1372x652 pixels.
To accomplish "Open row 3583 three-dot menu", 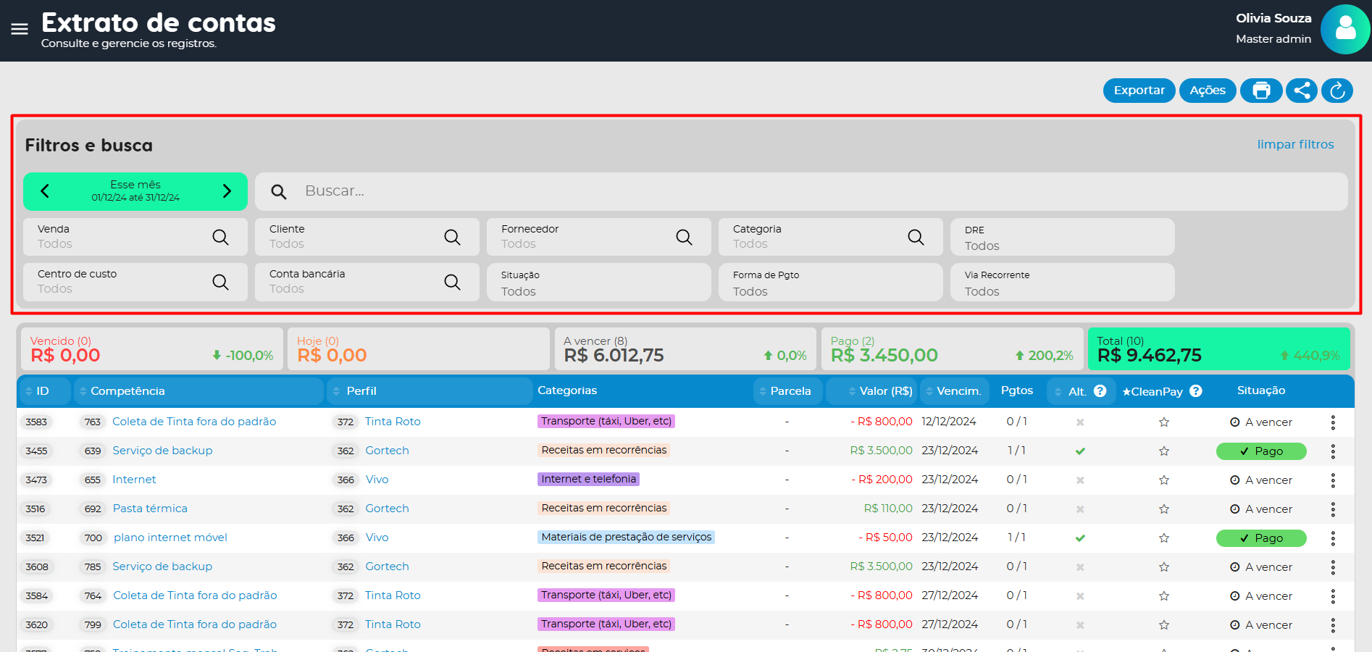I will [x=1333, y=422].
